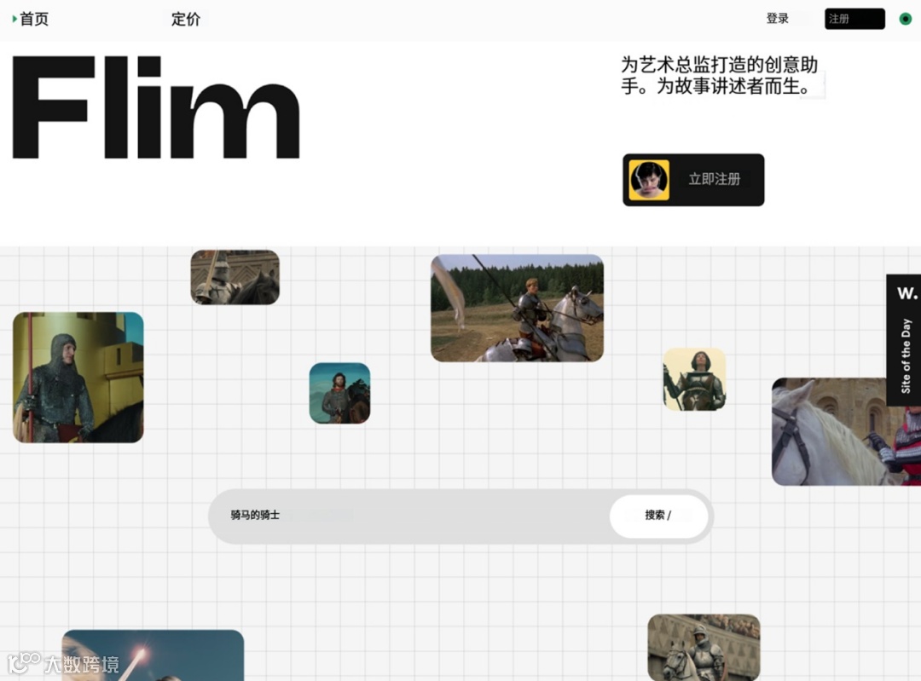Click the 登录 login link
921x681 pixels.
click(x=777, y=18)
